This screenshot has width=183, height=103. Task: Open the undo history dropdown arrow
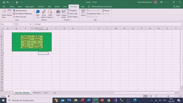point(10,2)
